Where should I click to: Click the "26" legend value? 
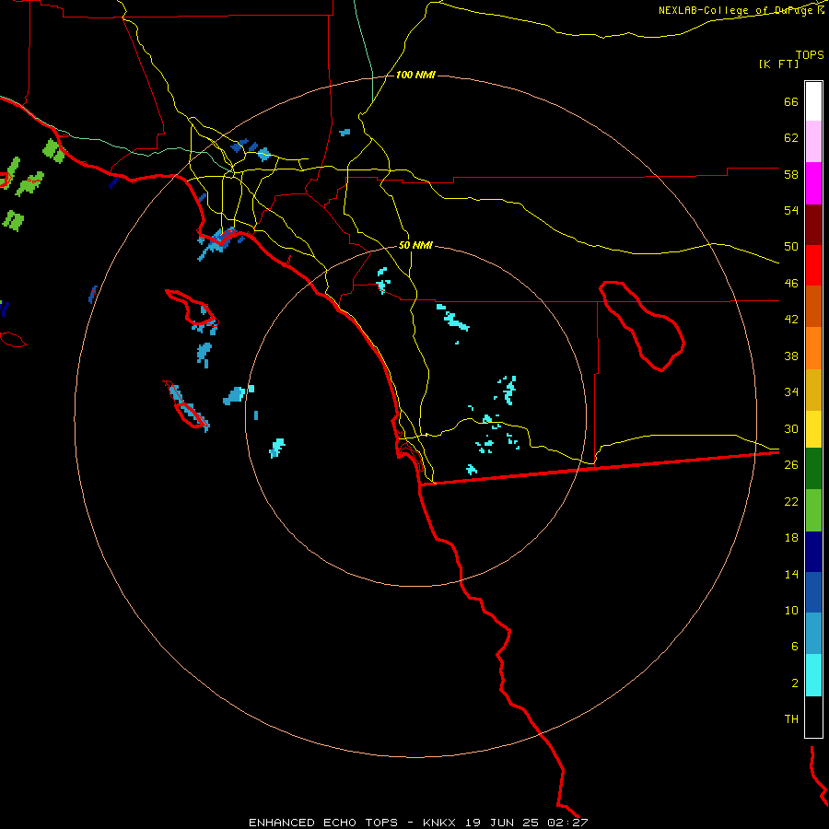coord(791,465)
